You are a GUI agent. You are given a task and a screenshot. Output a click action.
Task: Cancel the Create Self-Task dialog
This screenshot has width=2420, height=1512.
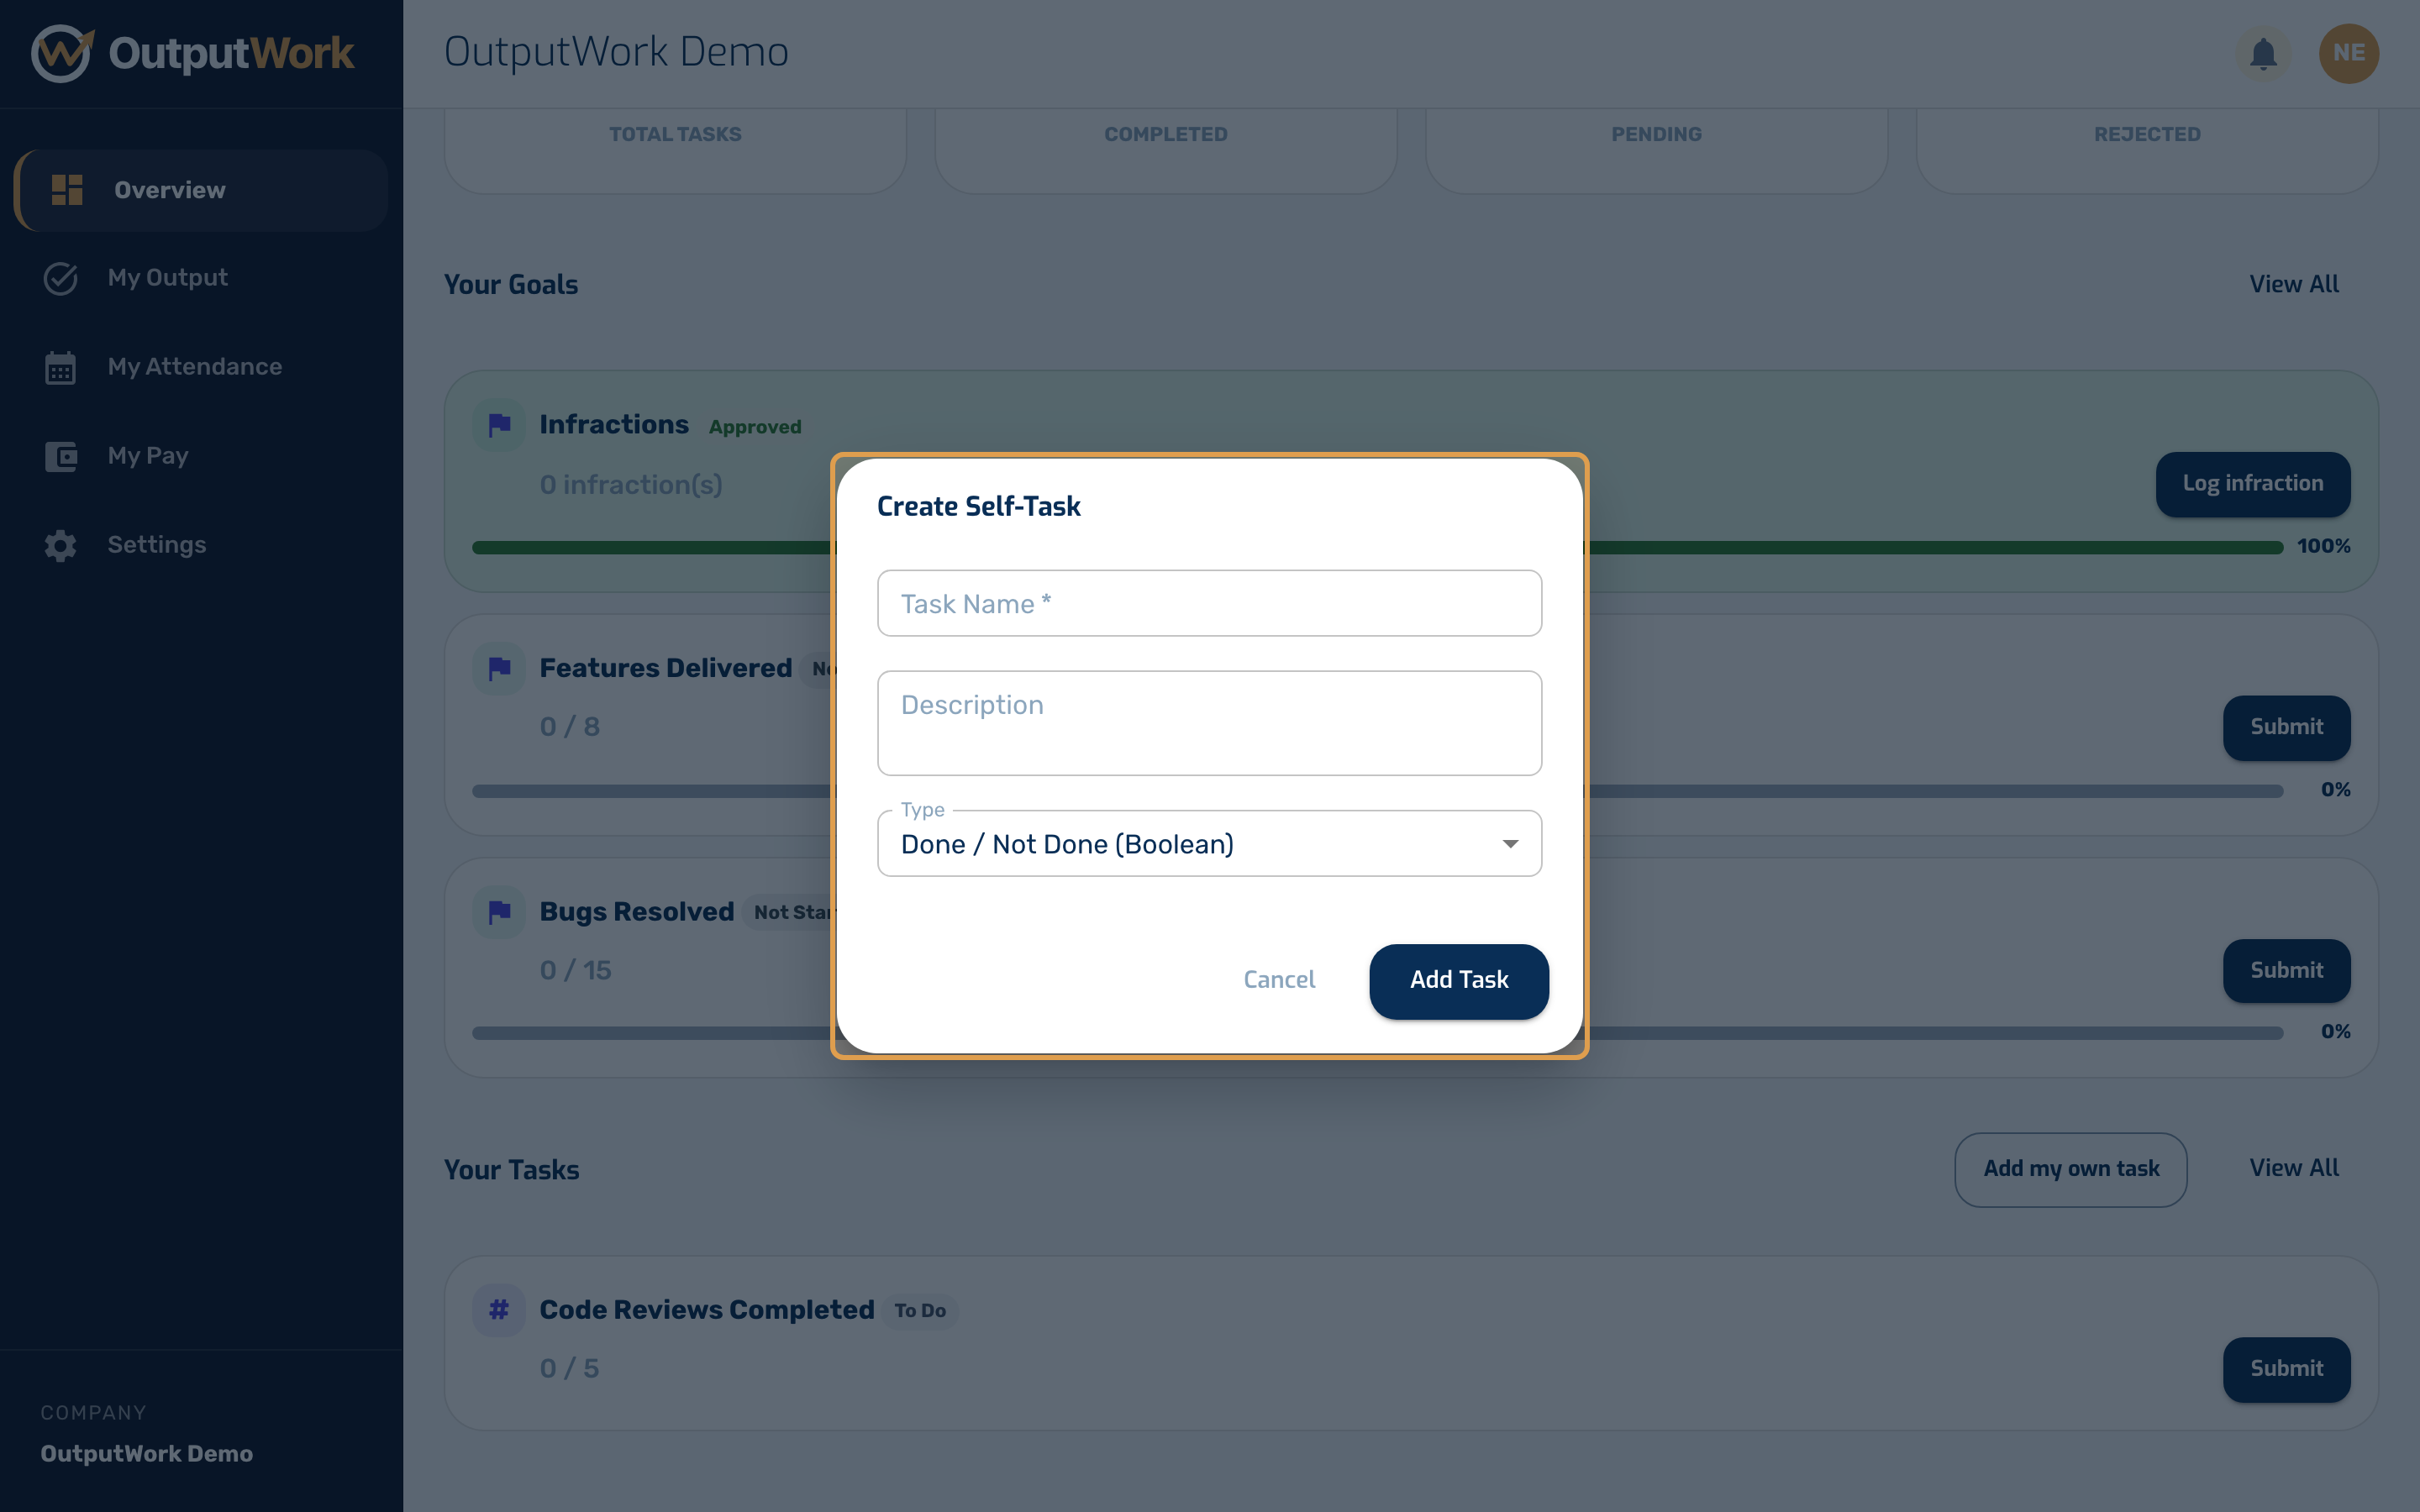click(1279, 981)
